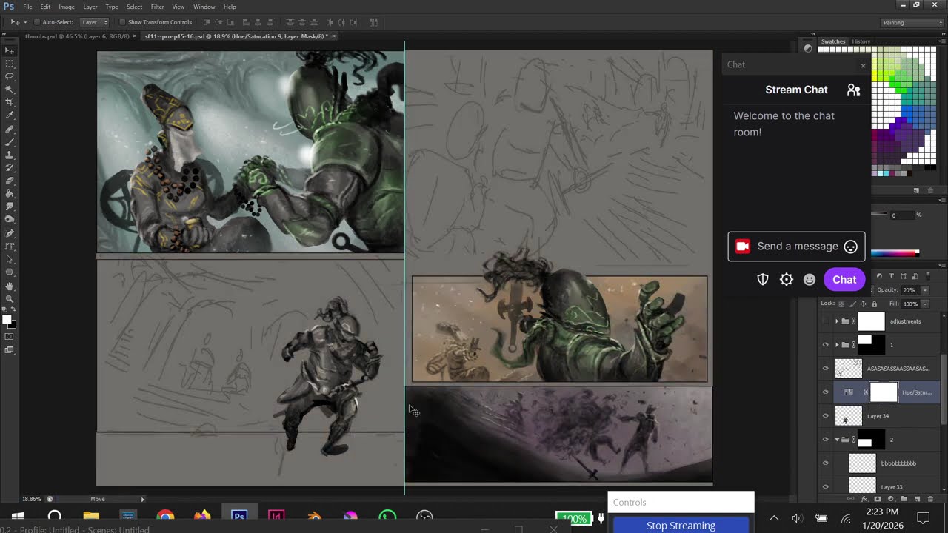Hide ASASASASSAASSAASAS layer eye

coord(826,369)
